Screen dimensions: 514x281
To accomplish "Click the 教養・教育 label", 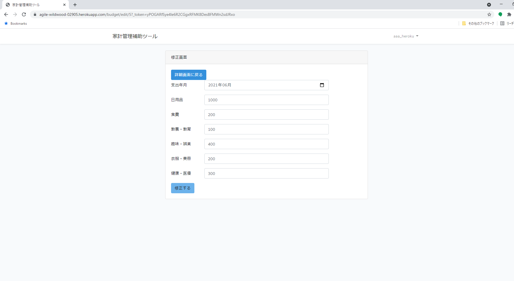I will coord(181,129).
